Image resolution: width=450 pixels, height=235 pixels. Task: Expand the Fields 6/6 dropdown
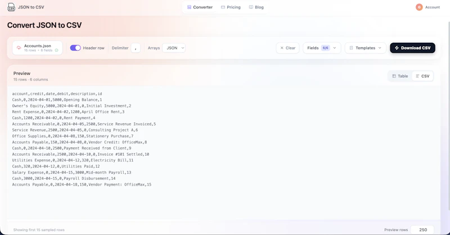[322, 48]
